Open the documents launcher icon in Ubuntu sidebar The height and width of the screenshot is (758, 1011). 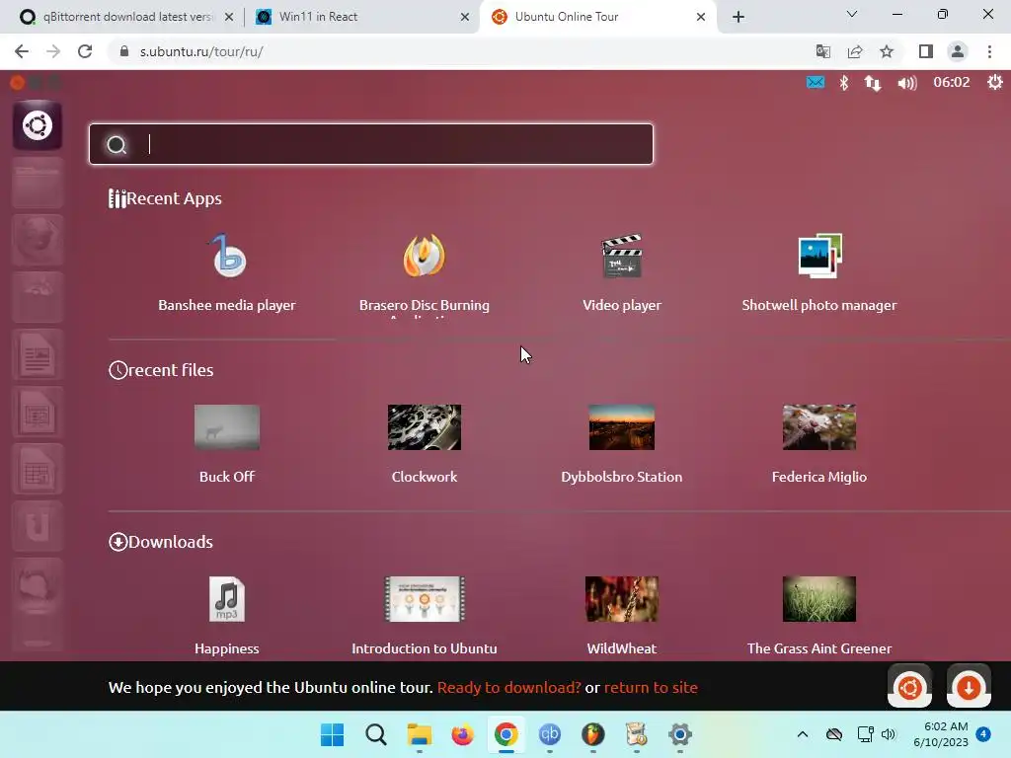pyautogui.click(x=38, y=354)
